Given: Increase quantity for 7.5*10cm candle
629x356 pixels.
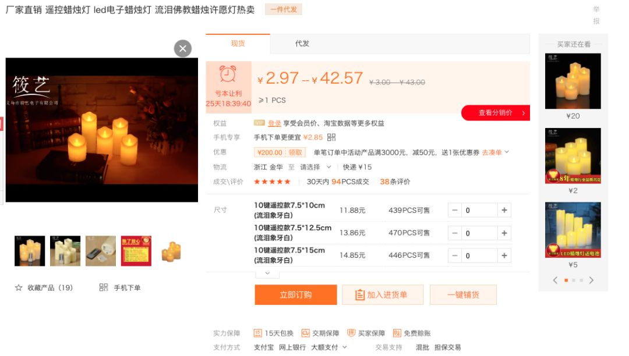Looking at the screenshot, I should pos(504,211).
